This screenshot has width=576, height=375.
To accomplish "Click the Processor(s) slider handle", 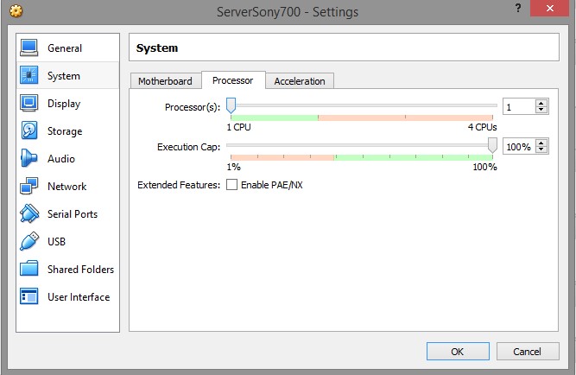I will (x=231, y=105).
